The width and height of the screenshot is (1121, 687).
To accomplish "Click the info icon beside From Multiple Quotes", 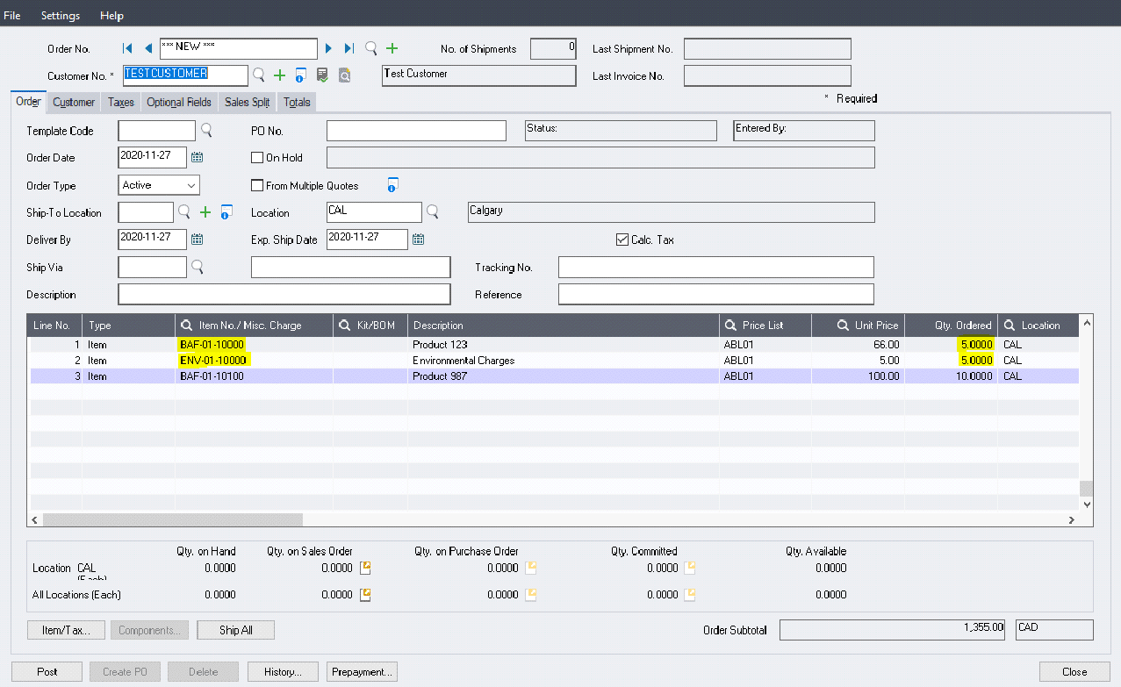I will point(392,184).
